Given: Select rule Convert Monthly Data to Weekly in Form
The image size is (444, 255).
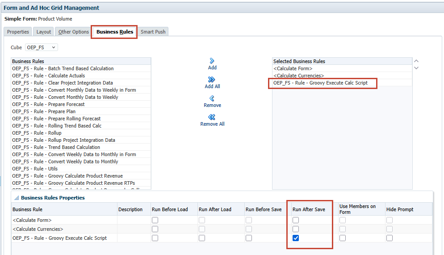Looking at the screenshot, I should [x=81, y=90].
